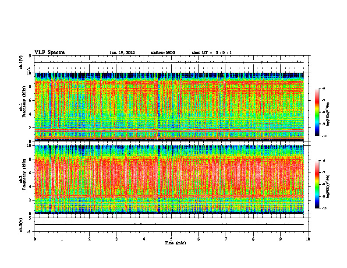347x268 pixels.
Task: Click time axis tick label "6"
Action: click(199, 239)
